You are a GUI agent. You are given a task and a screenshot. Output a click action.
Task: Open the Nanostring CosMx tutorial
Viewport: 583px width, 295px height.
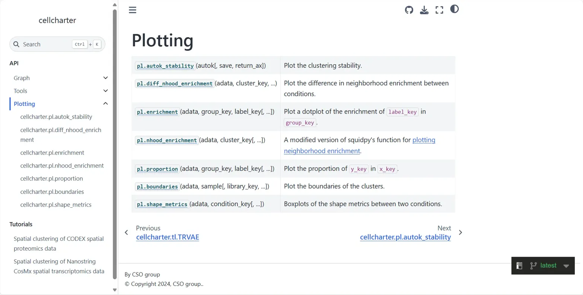pyautogui.click(x=59, y=266)
